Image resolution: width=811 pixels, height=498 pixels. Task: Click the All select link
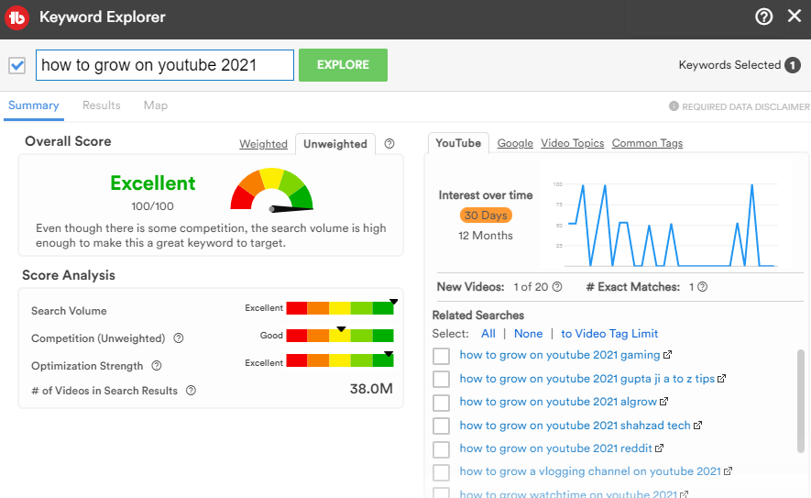pos(488,334)
